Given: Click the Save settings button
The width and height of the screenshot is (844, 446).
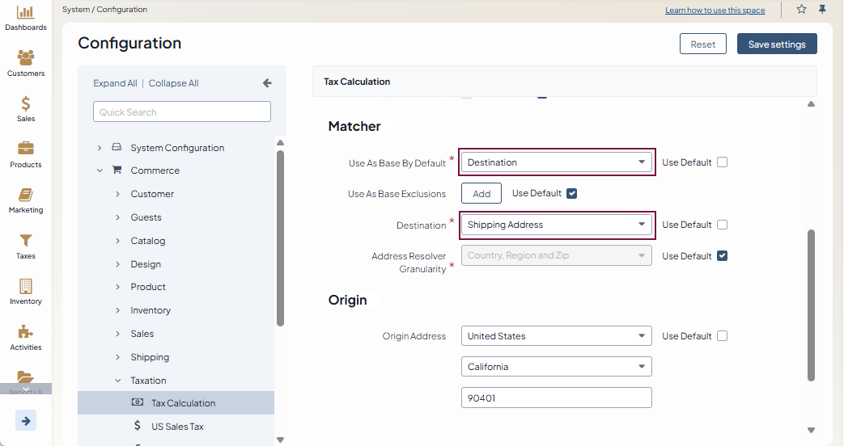Looking at the screenshot, I should tap(776, 44).
